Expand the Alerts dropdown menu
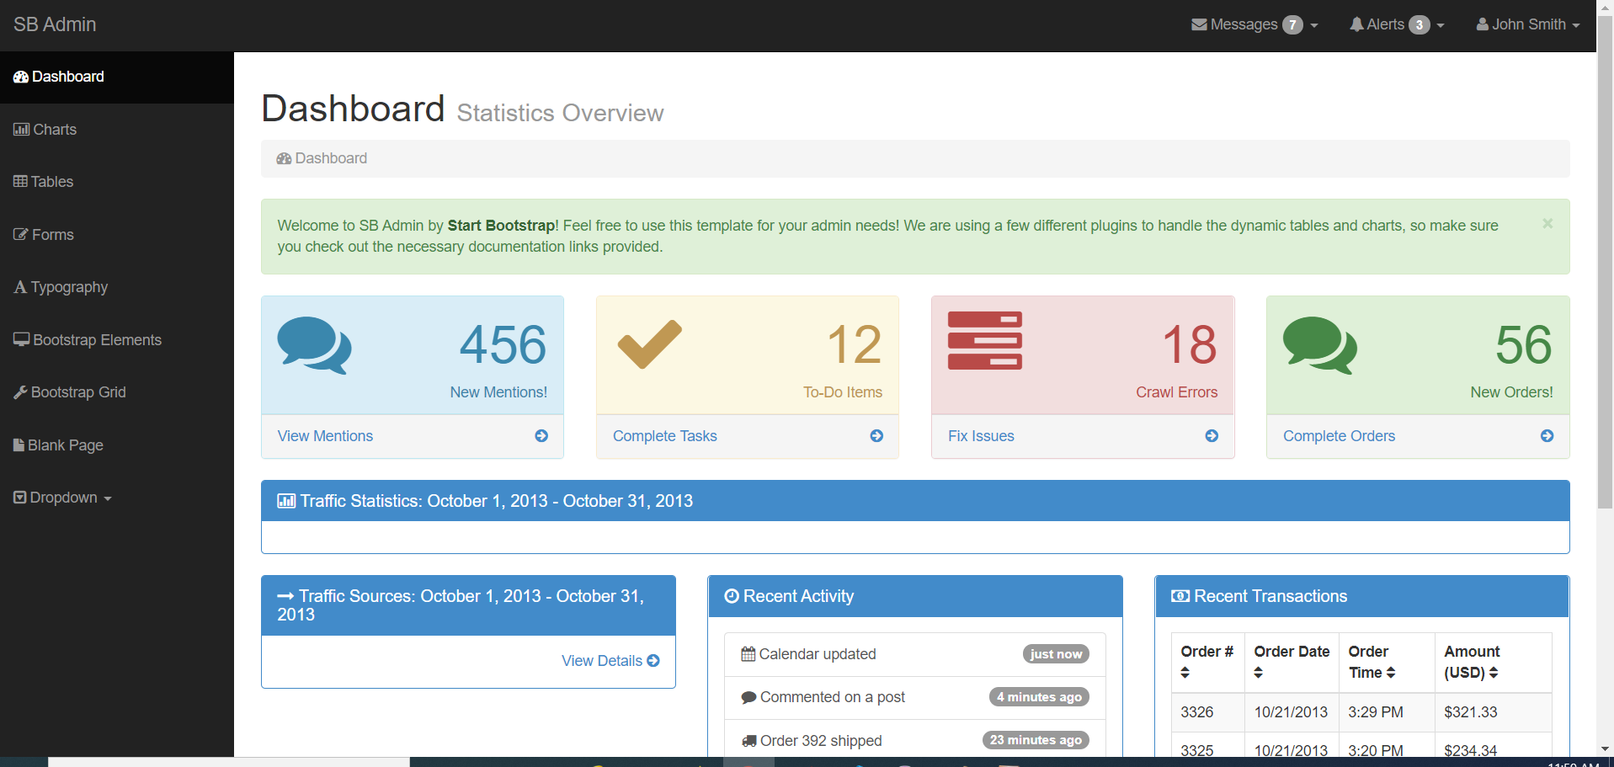This screenshot has width=1614, height=767. point(1396,25)
